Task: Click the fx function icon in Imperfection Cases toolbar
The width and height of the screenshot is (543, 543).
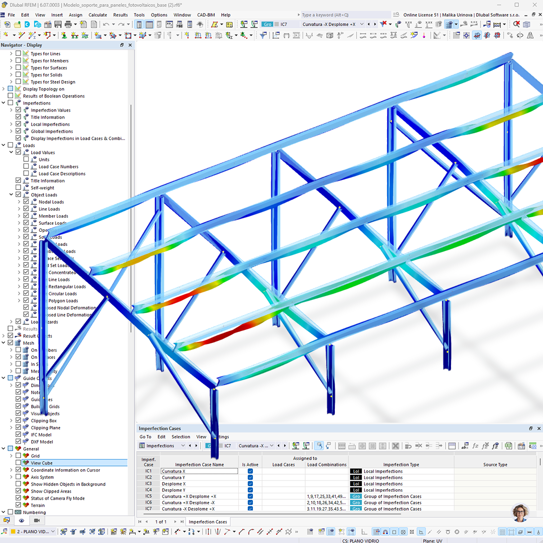Action: [476, 445]
